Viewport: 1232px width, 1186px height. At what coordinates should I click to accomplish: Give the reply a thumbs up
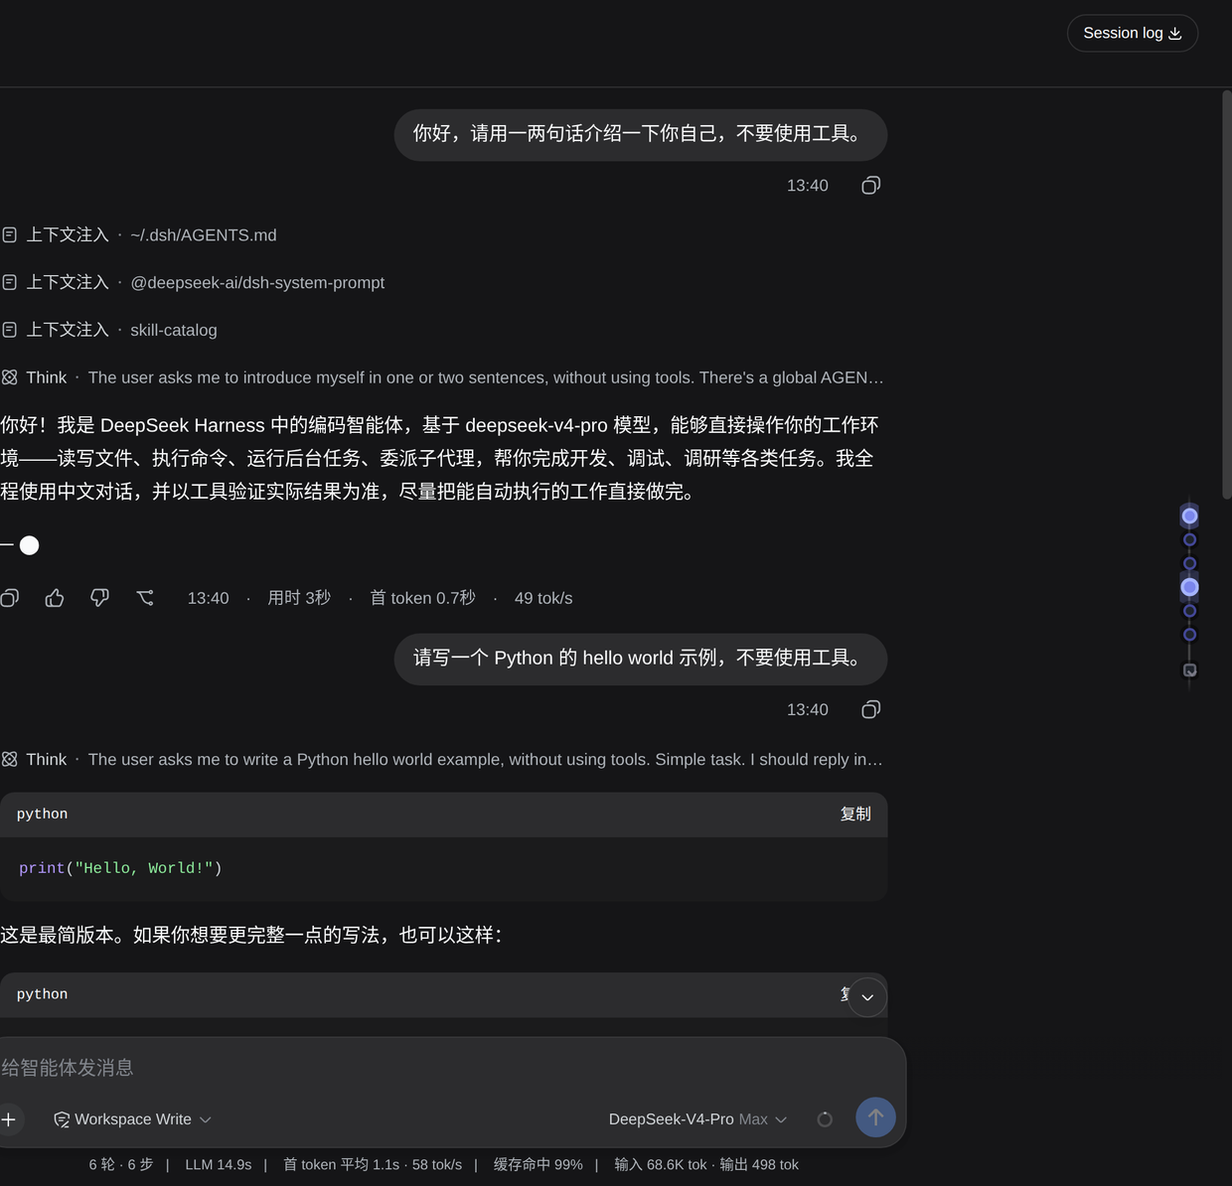55,598
